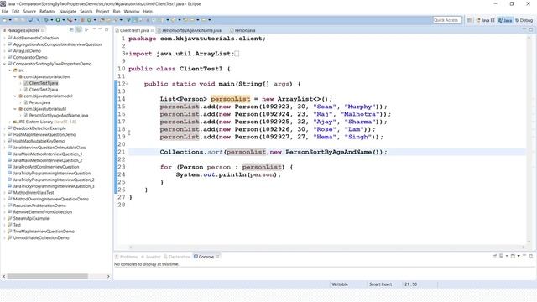Maximize the Console view
Screen dimensions: 537x302
[x=531, y=256]
